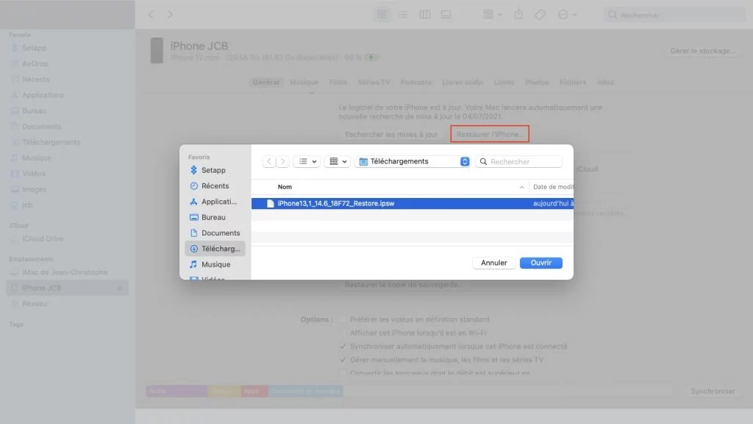753x424 pixels.
Task: Open Finder group-by dropdown in toolbar
Action: click(492, 15)
